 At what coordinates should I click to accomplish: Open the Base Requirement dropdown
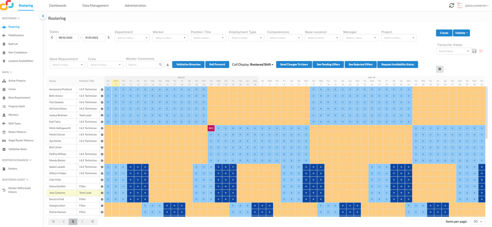(67, 65)
